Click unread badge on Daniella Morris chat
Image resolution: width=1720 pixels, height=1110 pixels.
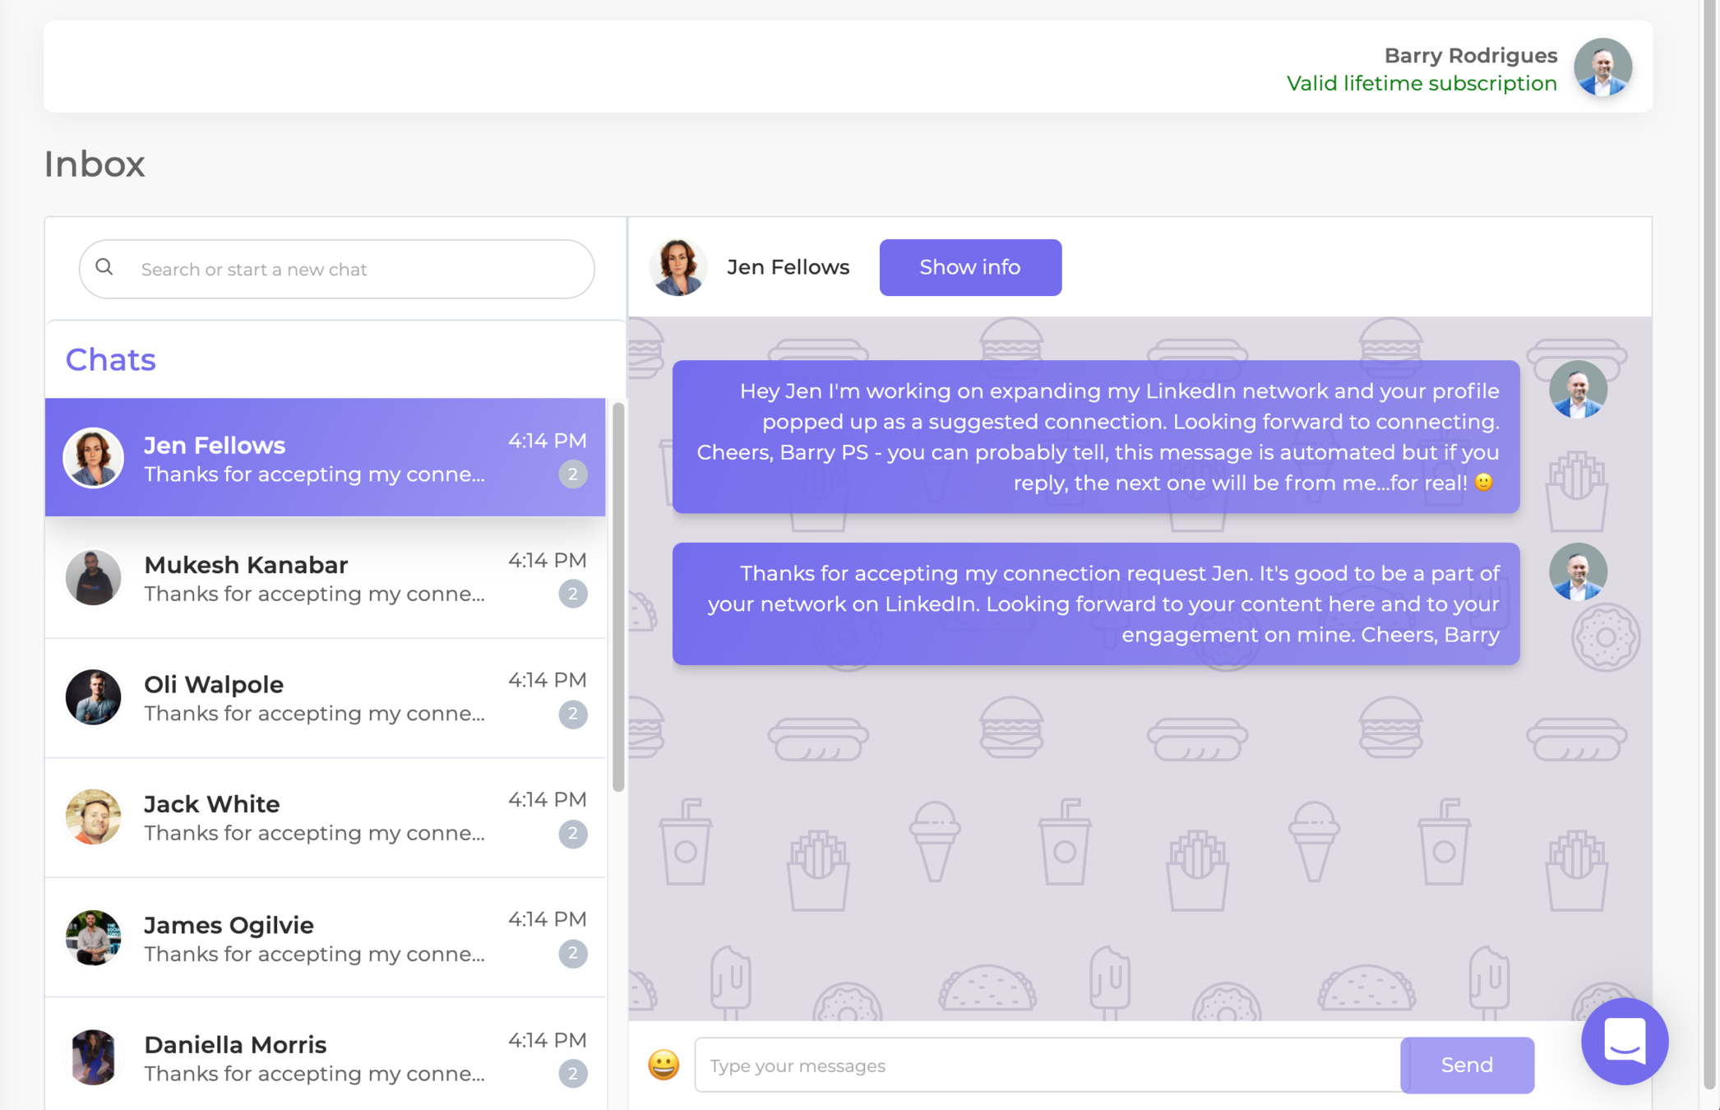572,1073
